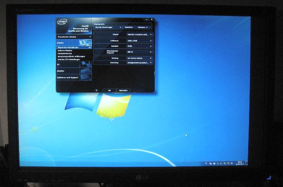The image size is (283, 187).
Task: Open the Auflösung resolution dropdown
Action: click(140, 41)
